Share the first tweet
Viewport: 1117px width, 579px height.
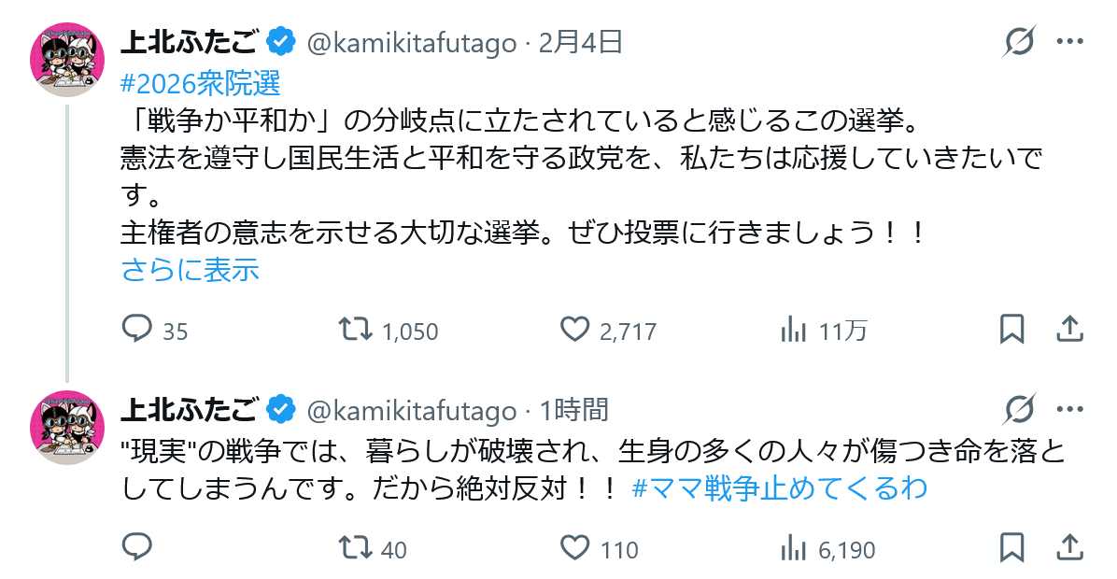(x=1069, y=329)
